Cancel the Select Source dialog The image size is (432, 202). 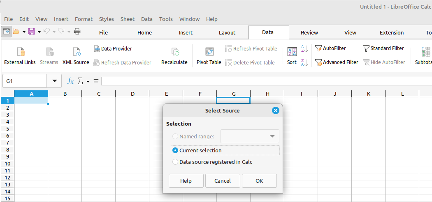tap(223, 181)
